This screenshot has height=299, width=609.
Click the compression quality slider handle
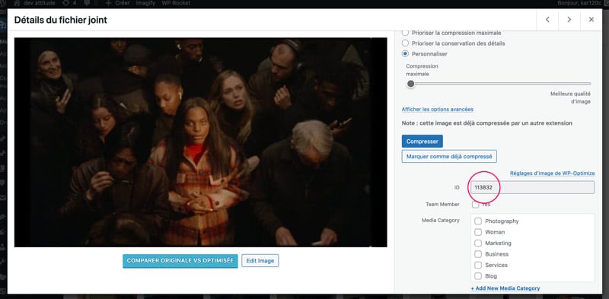[x=410, y=84]
